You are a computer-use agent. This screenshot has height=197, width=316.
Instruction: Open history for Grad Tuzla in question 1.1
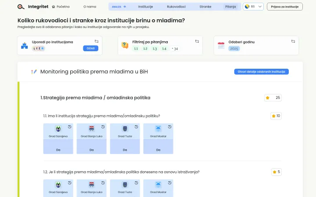click(x=136, y=127)
